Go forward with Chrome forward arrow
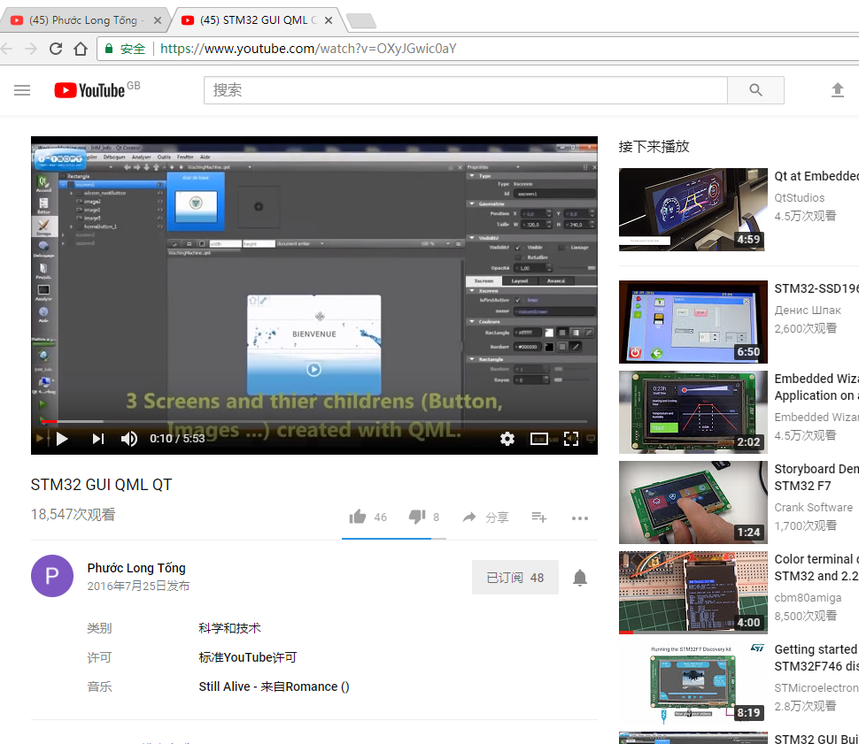 click(x=31, y=49)
